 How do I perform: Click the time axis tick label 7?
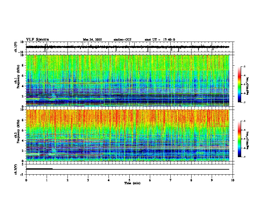(x=171, y=180)
